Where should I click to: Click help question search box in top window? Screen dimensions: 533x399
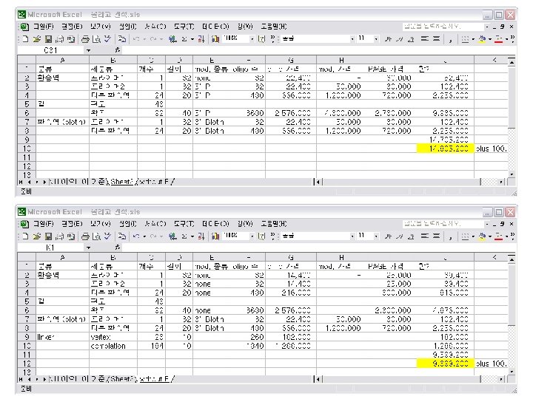pyautogui.click(x=443, y=27)
